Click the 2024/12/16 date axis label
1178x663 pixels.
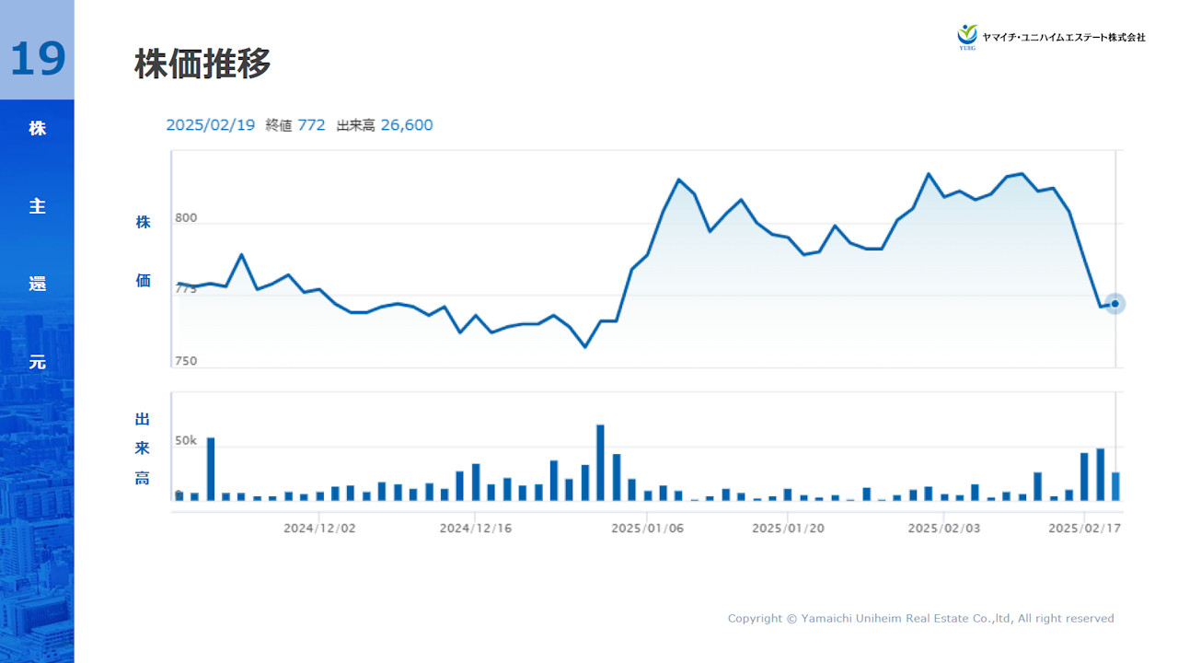pyautogui.click(x=475, y=529)
